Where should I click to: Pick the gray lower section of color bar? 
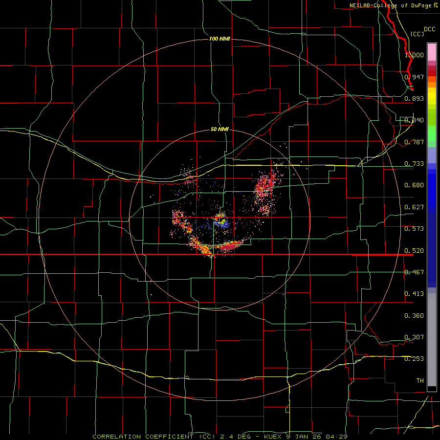[x=432, y=340]
